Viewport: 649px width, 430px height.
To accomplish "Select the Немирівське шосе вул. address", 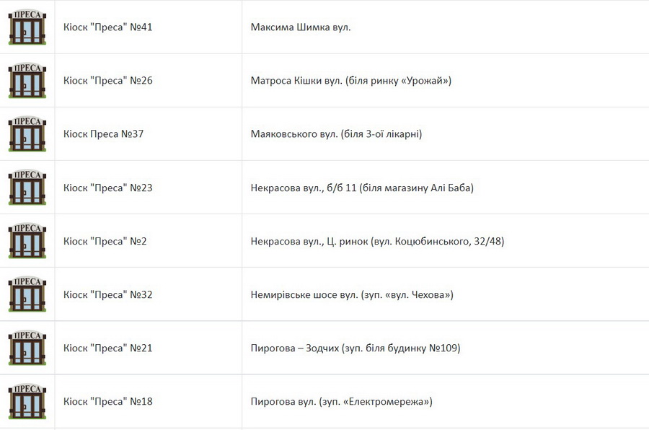I will click(352, 294).
